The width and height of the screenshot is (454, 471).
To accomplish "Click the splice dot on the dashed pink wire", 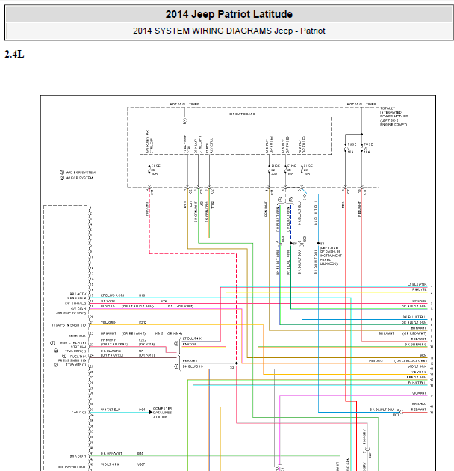I will tap(237, 363).
